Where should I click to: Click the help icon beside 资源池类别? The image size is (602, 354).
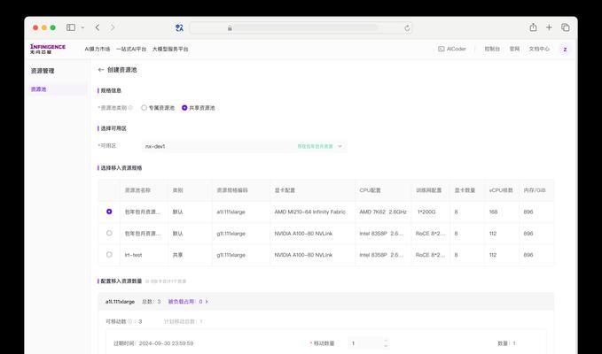[x=130, y=108]
